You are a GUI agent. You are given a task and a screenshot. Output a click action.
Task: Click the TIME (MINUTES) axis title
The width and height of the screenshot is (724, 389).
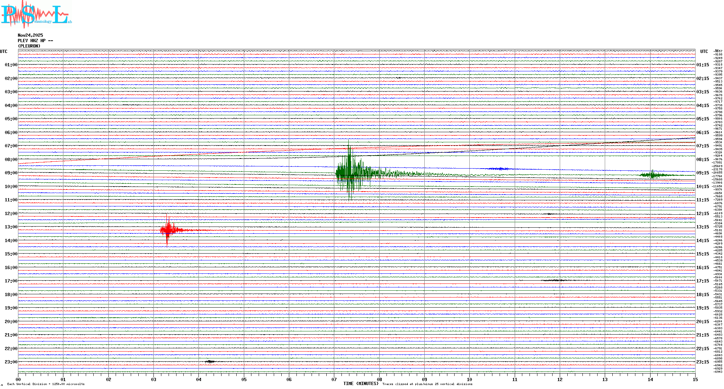[x=361, y=384]
